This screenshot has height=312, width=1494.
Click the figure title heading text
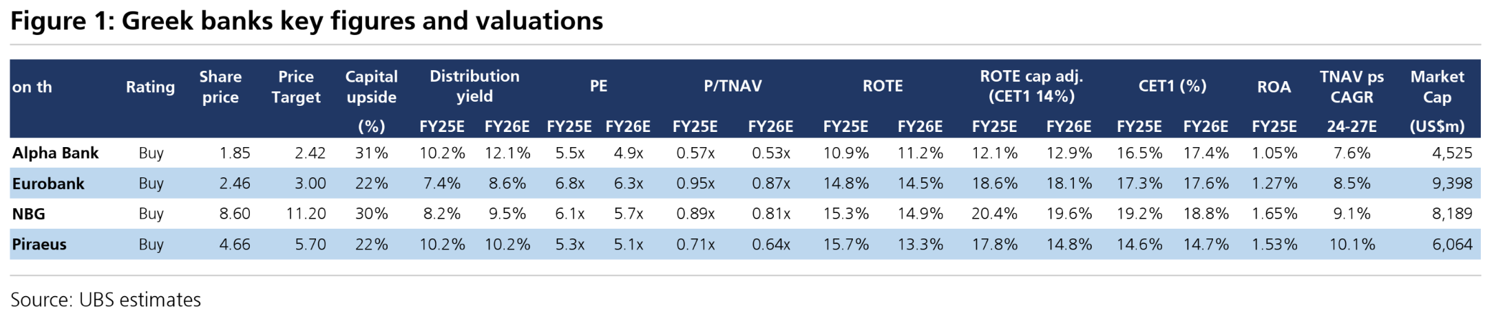point(306,21)
